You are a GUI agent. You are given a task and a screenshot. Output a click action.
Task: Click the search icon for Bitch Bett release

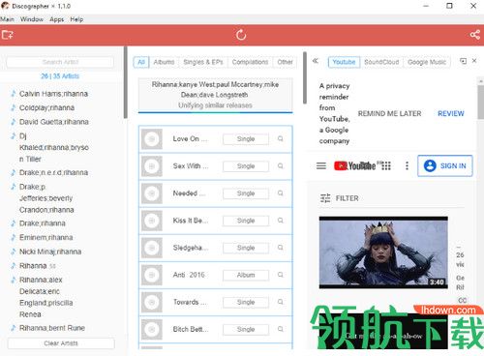click(281, 329)
